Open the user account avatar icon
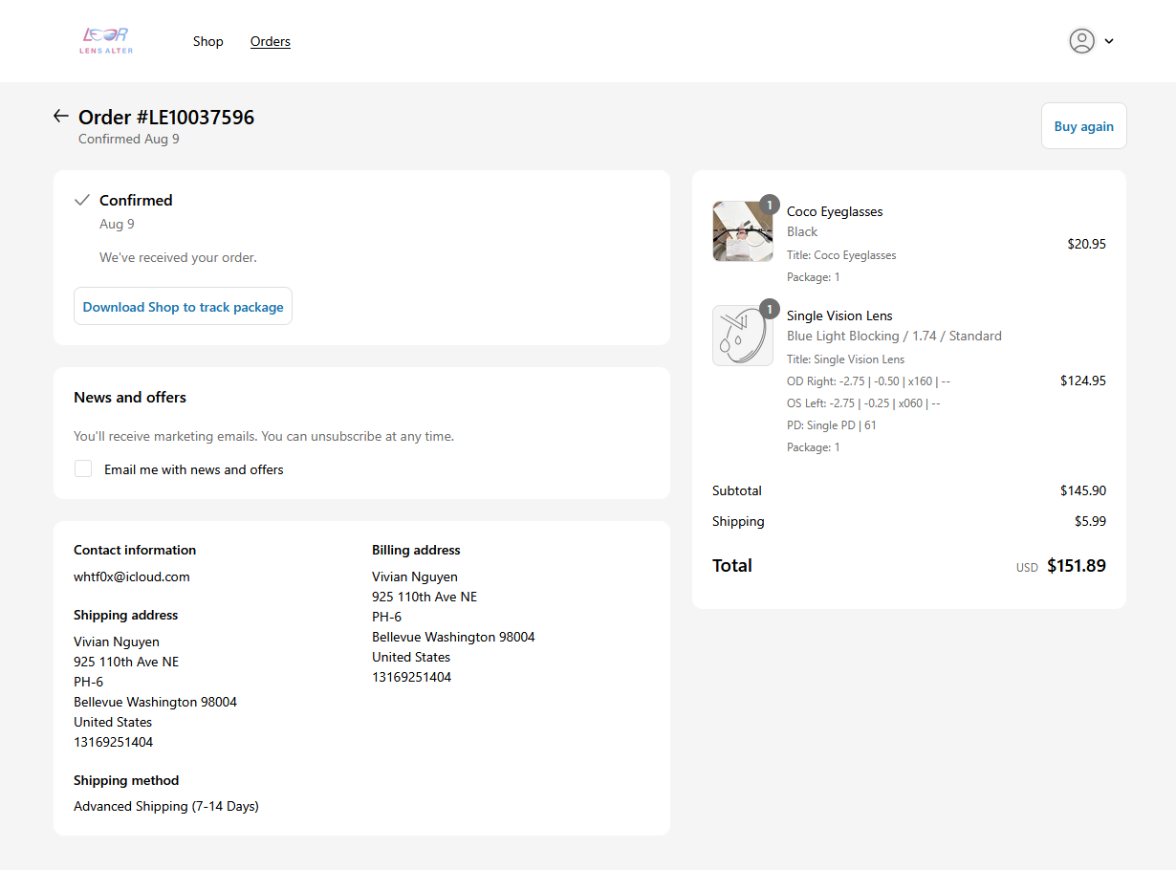Viewport: 1176px width, 870px height. click(1081, 41)
